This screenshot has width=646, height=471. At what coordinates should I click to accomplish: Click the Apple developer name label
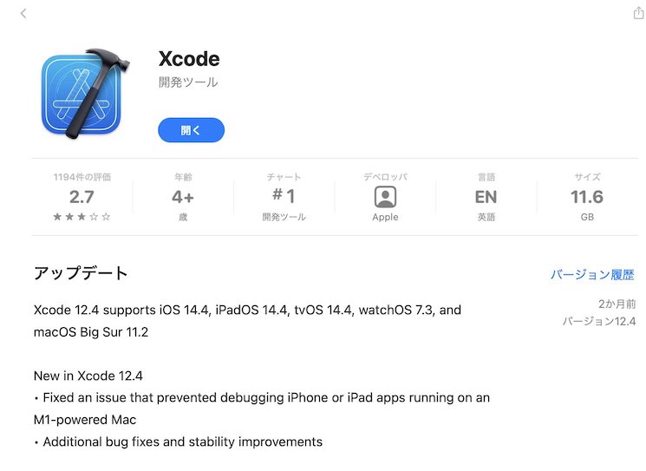coord(385,217)
